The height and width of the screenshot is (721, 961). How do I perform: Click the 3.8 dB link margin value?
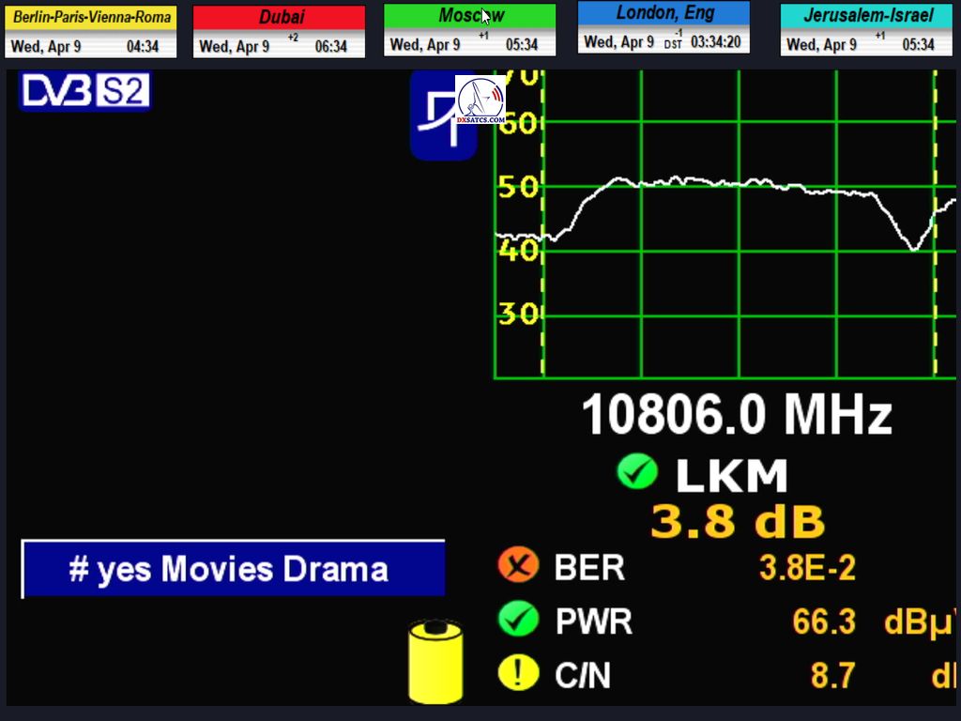(x=737, y=522)
